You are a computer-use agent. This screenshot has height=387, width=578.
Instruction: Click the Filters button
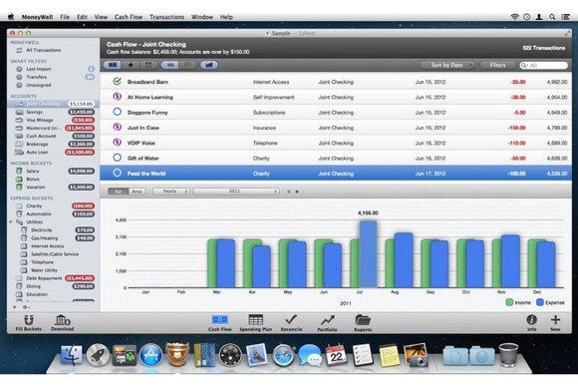pyautogui.click(x=497, y=65)
